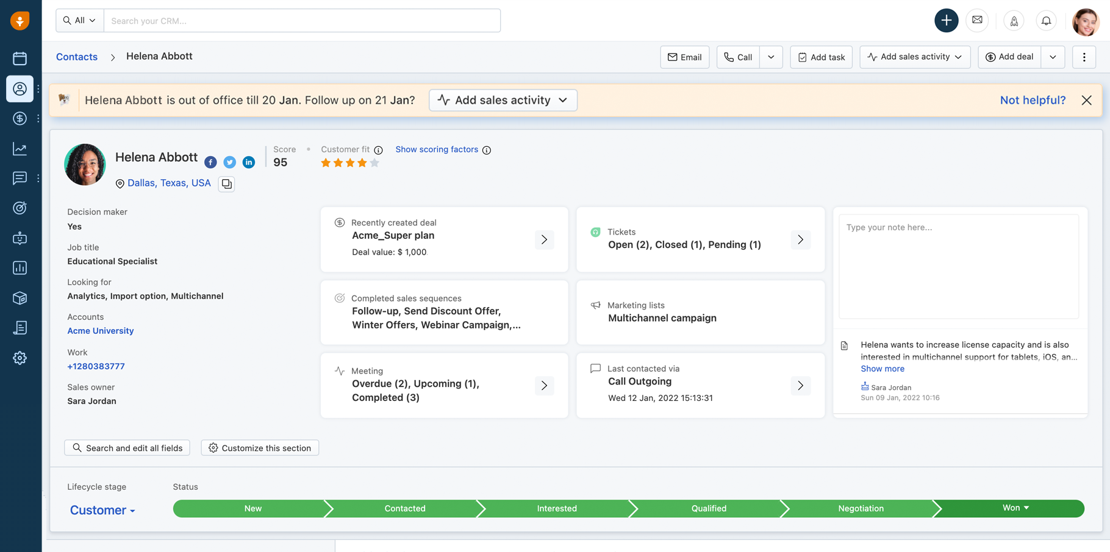Open the Calendar icon in the sidebar
1110x552 pixels.
tap(20, 58)
